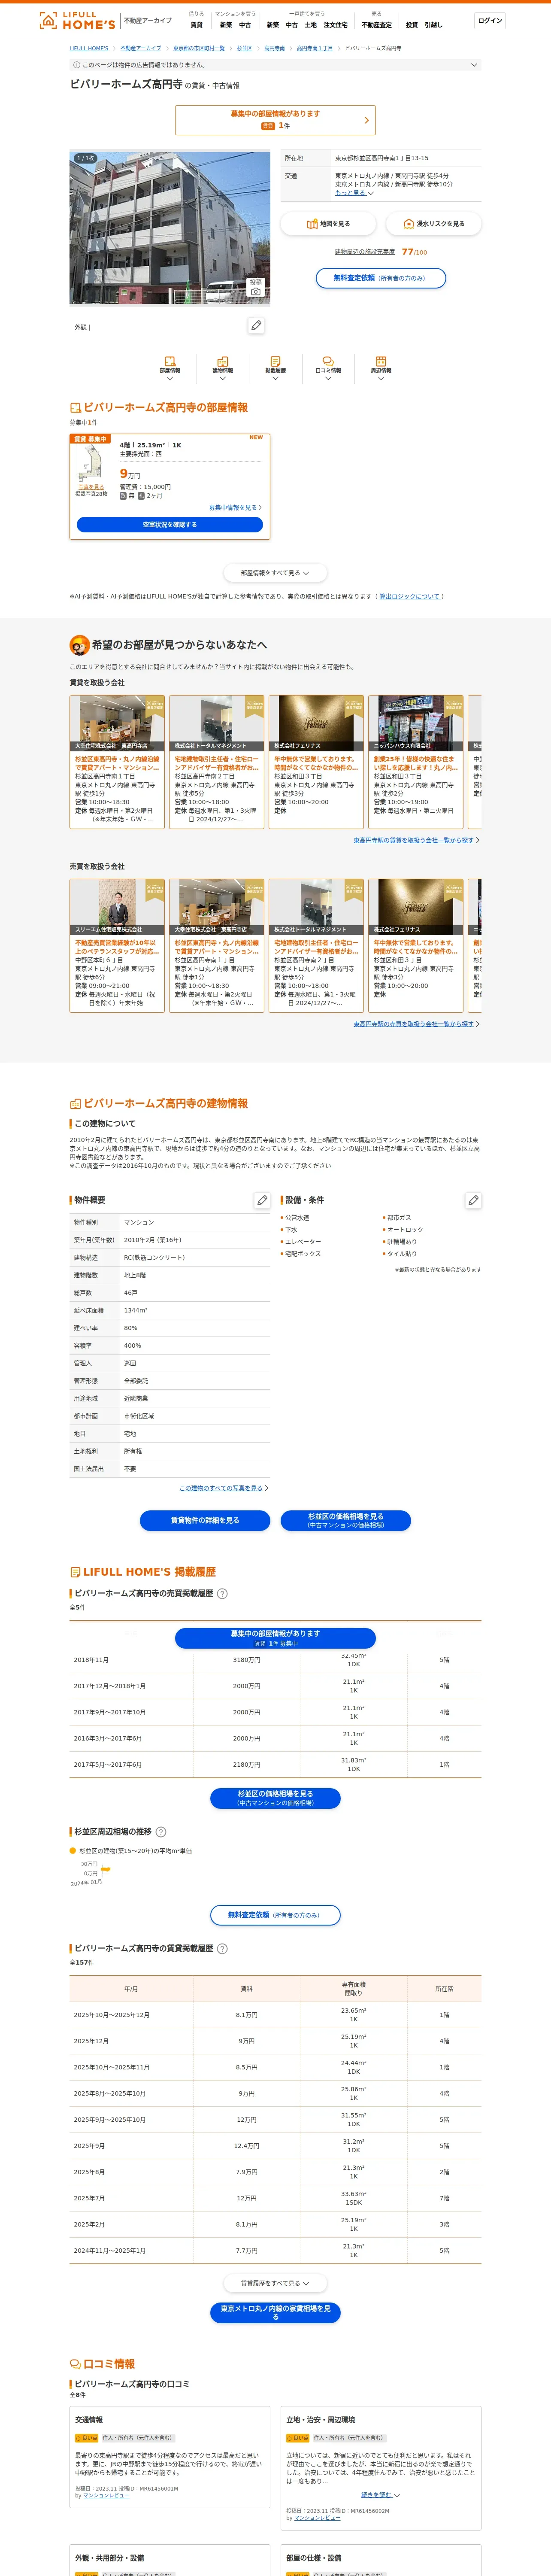Click the 口コミ情報 anchor icon

[328, 361]
